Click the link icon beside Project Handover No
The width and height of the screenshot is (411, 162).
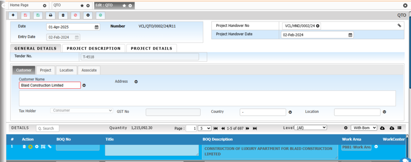point(399,26)
